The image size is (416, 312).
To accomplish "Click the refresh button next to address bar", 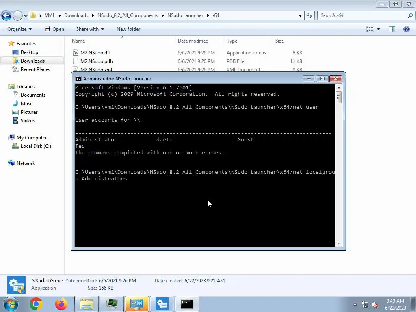I will coord(309,15).
